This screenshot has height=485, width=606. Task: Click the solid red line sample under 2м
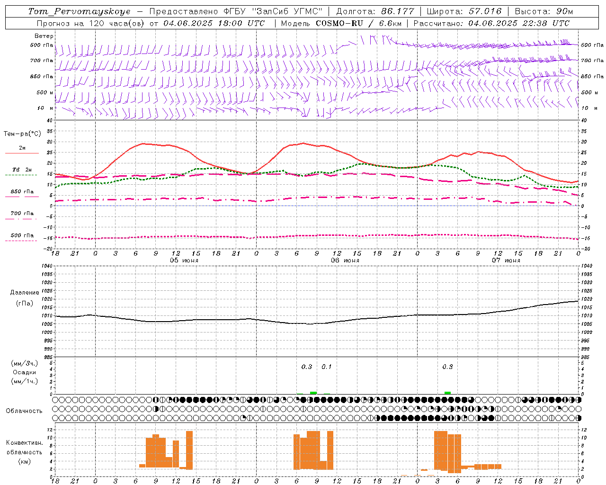click(22, 153)
